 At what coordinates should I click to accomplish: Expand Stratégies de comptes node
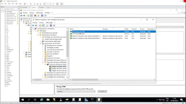[43, 46]
